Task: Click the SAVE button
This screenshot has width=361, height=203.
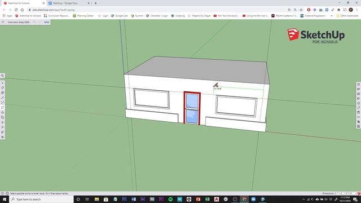Action: [47, 22]
